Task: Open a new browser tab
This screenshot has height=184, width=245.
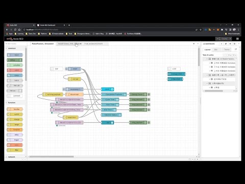Action: pyautogui.click(x=69, y=25)
